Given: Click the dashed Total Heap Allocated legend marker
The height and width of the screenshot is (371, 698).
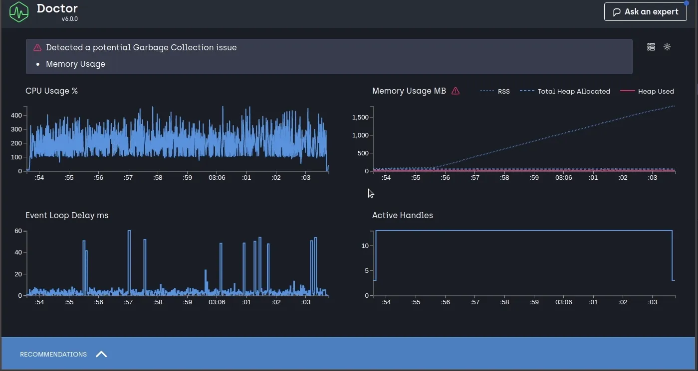Looking at the screenshot, I should (x=527, y=92).
